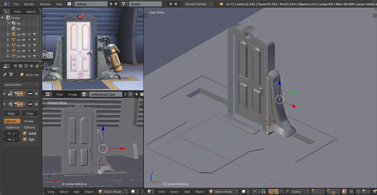Viewport: 377px width, 195px height.
Task: Switch to Object properties tab
Action: [x=37, y=66]
